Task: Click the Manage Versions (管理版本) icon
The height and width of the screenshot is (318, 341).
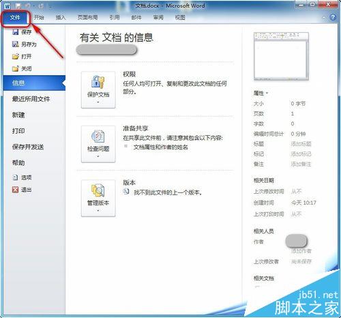Action: (98, 190)
